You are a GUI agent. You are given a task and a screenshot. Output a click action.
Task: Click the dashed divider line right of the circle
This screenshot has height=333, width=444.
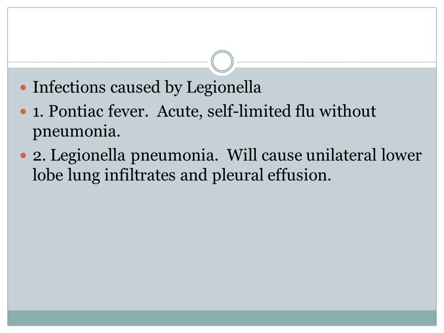(x=337, y=62)
